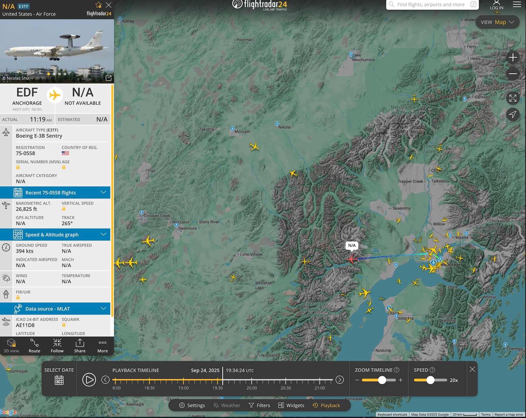This screenshot has width=526, height=418.
Task: Open the playback date picker calendar
Action: 59,380
